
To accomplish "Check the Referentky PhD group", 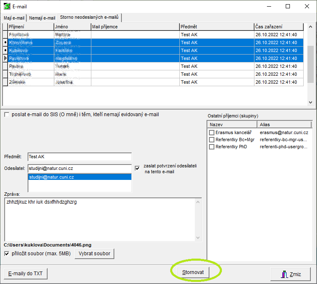I will [x=212, y=147].
